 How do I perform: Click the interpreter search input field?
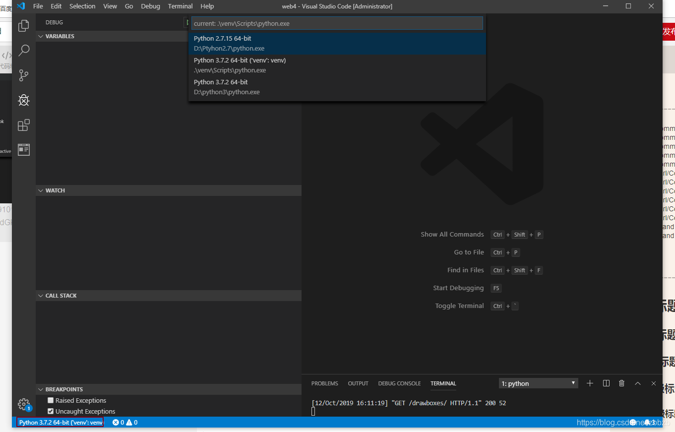click(337, 23)
